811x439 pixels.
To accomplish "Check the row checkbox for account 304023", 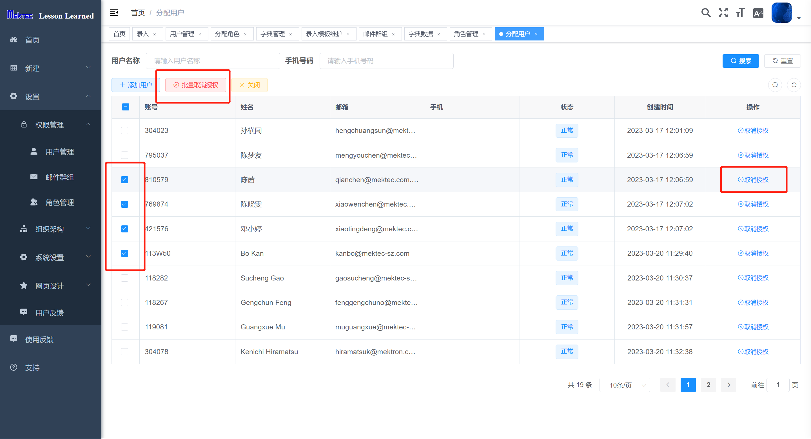I will tap(125, 130).
